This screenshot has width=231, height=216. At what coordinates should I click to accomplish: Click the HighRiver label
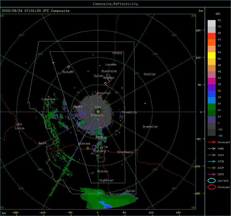107,180
